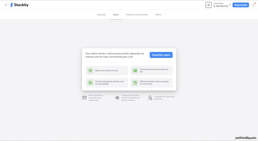The width and height of the screenshot is (258, 141).
Task: Click 'Proteção SSL robusta' text
Action: (164, 98)
